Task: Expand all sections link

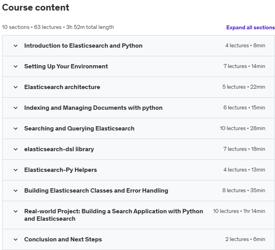Action: [250, 27]
